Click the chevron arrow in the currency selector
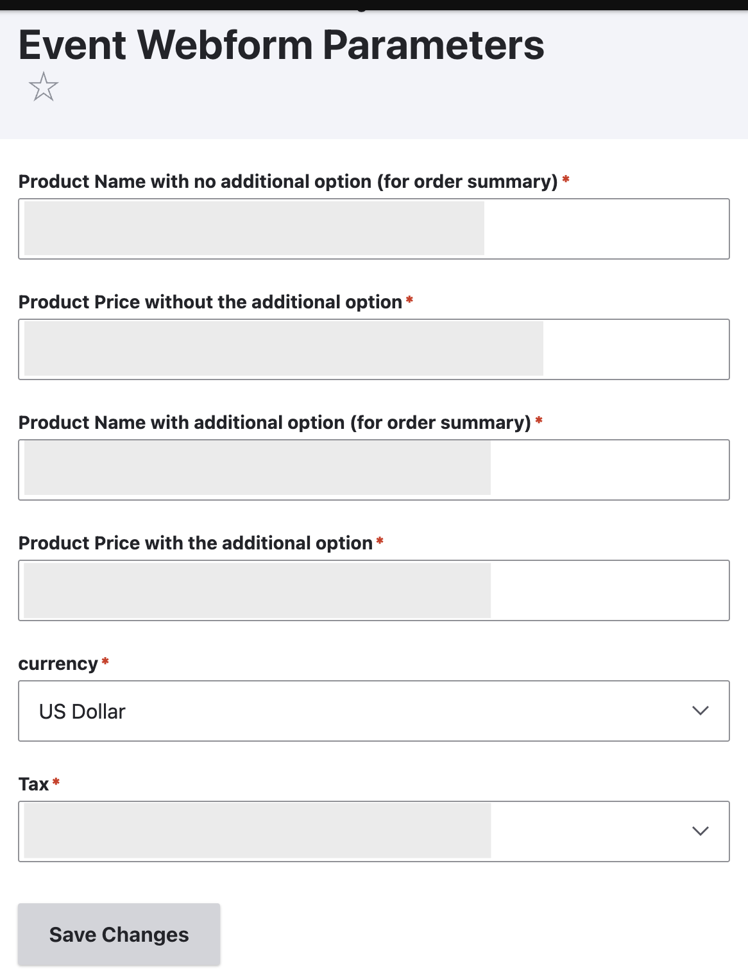 coord(701,711)
